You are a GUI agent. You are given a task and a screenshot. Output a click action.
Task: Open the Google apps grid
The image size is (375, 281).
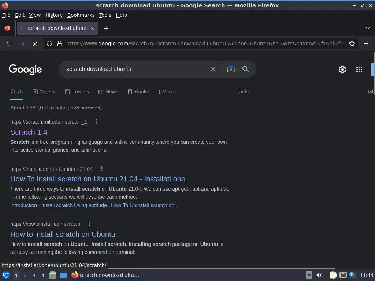click(359, 70)
